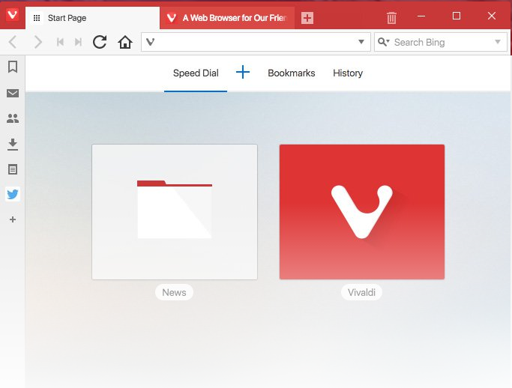This screenshot has width=512, height=388.
Task: Close the browser window
Action: [x=492, y=16]
